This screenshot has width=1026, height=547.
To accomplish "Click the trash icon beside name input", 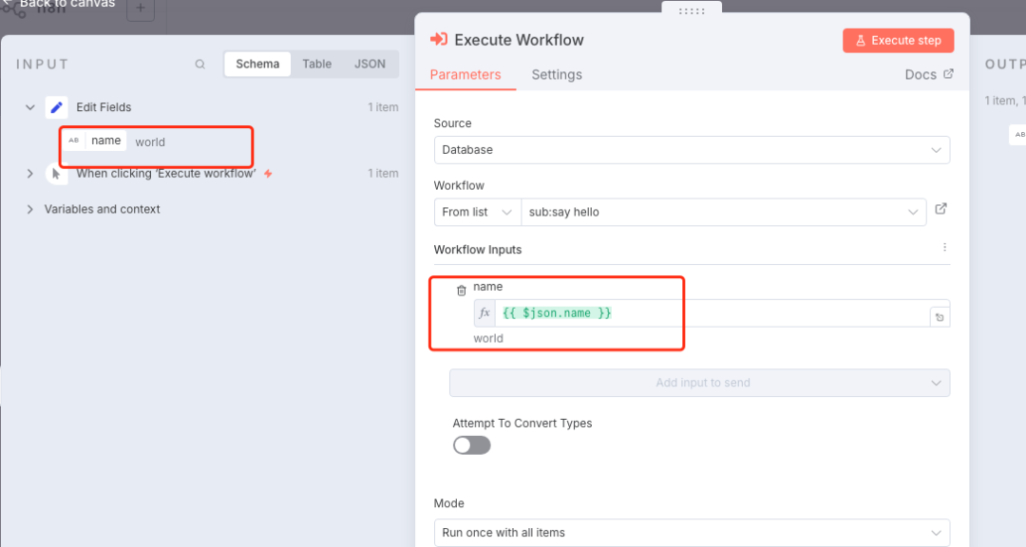I will pyautogui.click(x=462, y=291).
